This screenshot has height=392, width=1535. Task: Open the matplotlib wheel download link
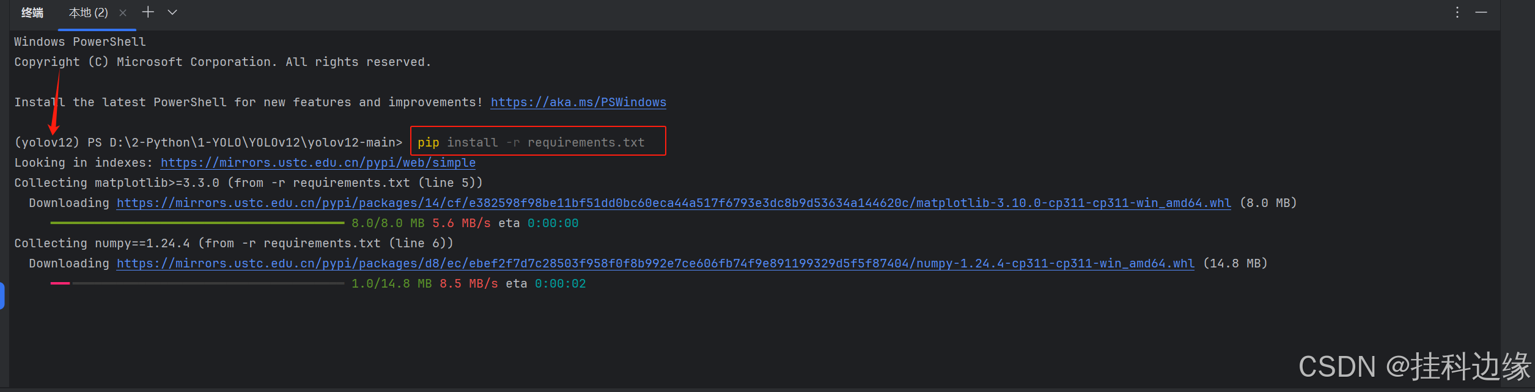coord(674,203)
